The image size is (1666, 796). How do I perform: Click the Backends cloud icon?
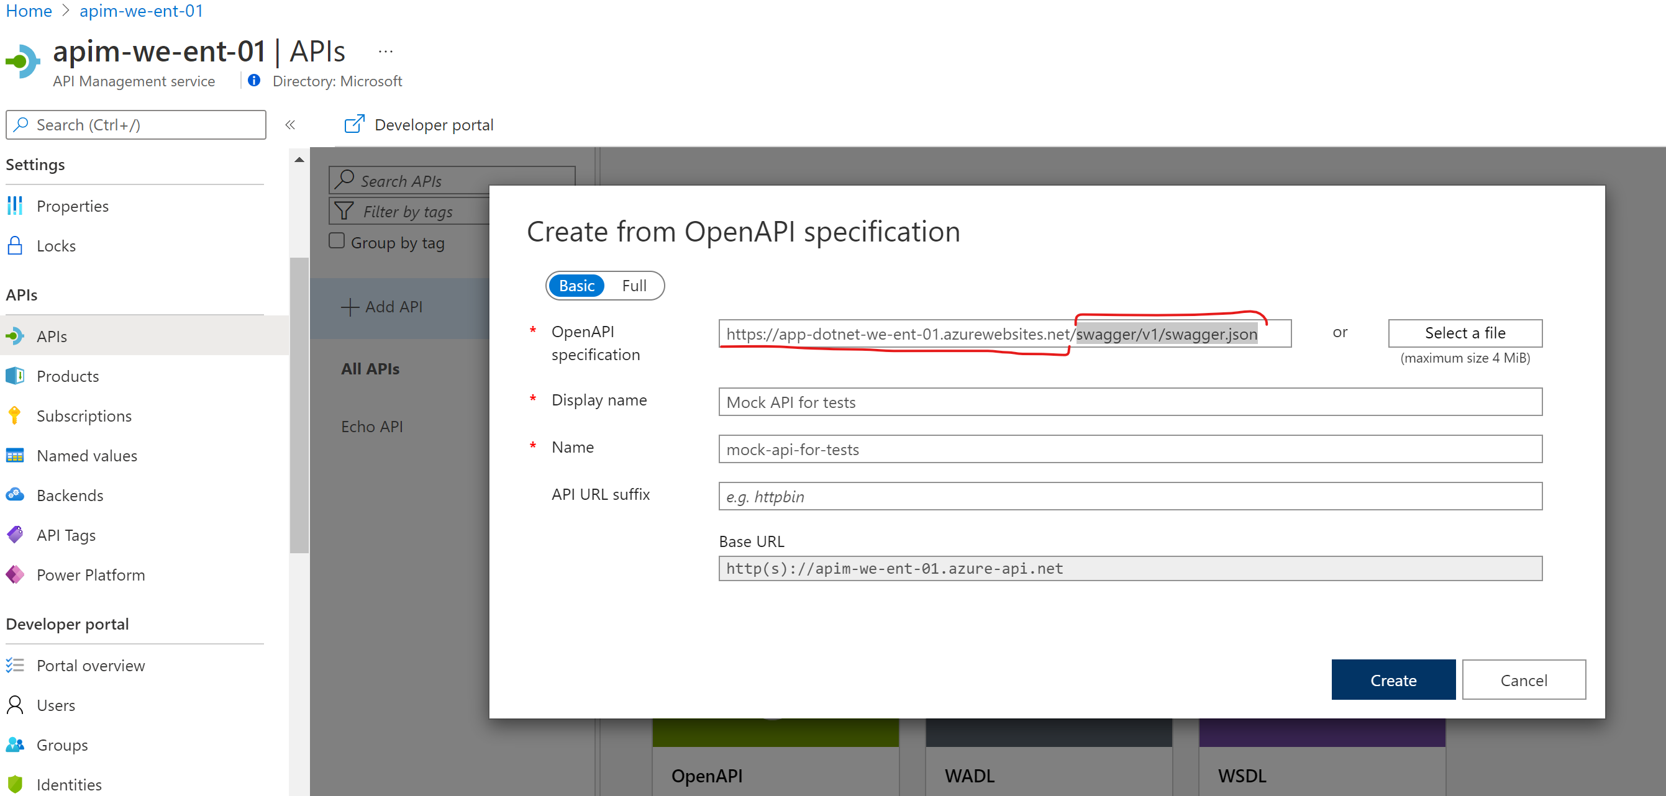pos(15,495)
